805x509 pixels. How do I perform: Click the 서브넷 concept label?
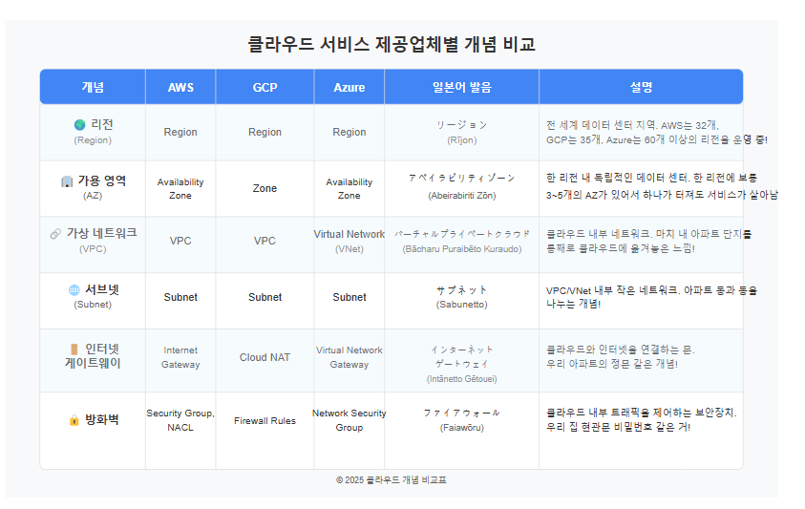point(101,289)
